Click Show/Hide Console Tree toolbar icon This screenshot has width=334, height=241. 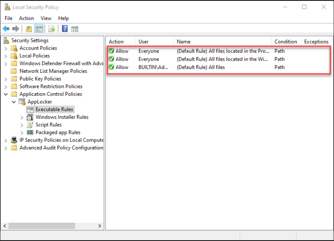(39, 29)
